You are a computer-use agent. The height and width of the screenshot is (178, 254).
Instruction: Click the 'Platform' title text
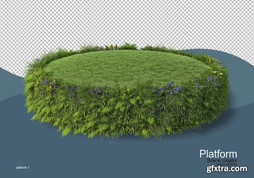click(x=218, y=154)
